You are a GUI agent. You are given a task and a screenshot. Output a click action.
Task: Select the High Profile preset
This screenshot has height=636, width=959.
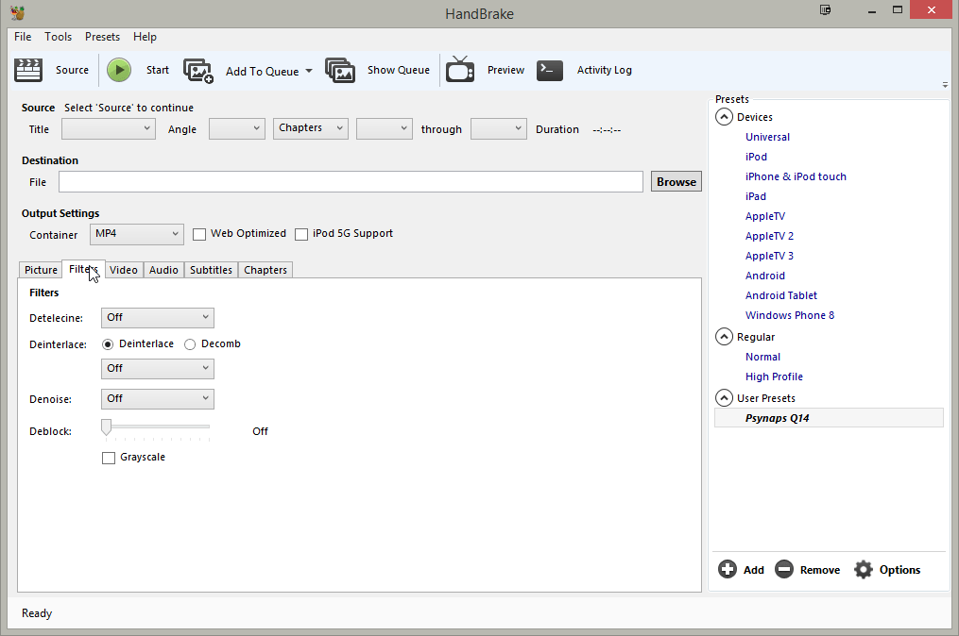tap(774, 377)
